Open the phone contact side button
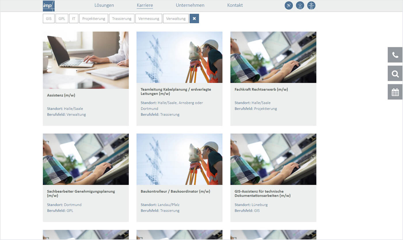The width and height of the screenshot is (403, 240). click(395, 55)
